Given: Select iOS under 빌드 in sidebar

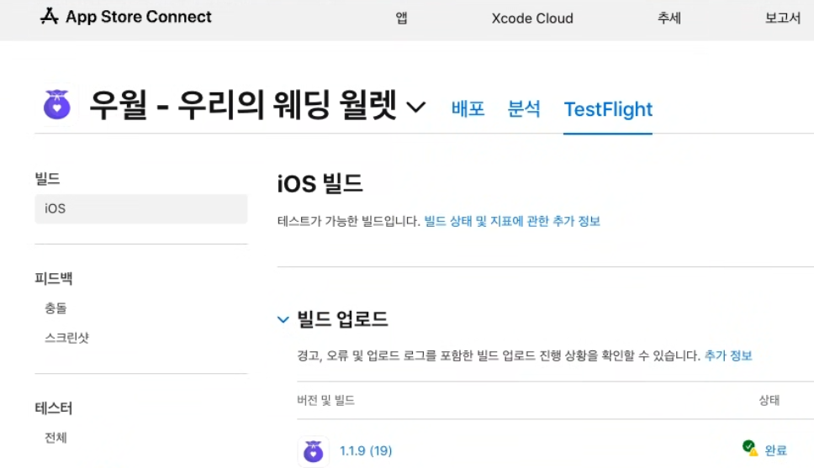Looking at the screenshot, I should (x=141, y=208).
